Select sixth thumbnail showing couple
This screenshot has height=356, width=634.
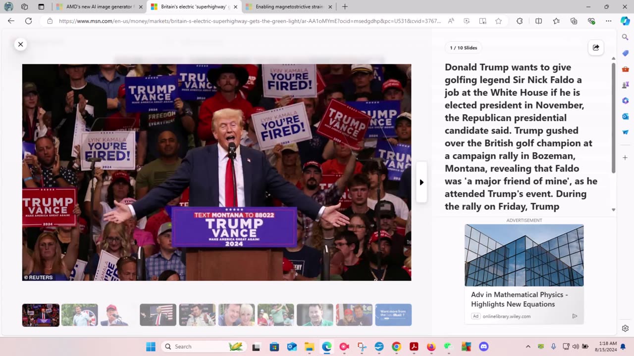click(x=236, y=315)
